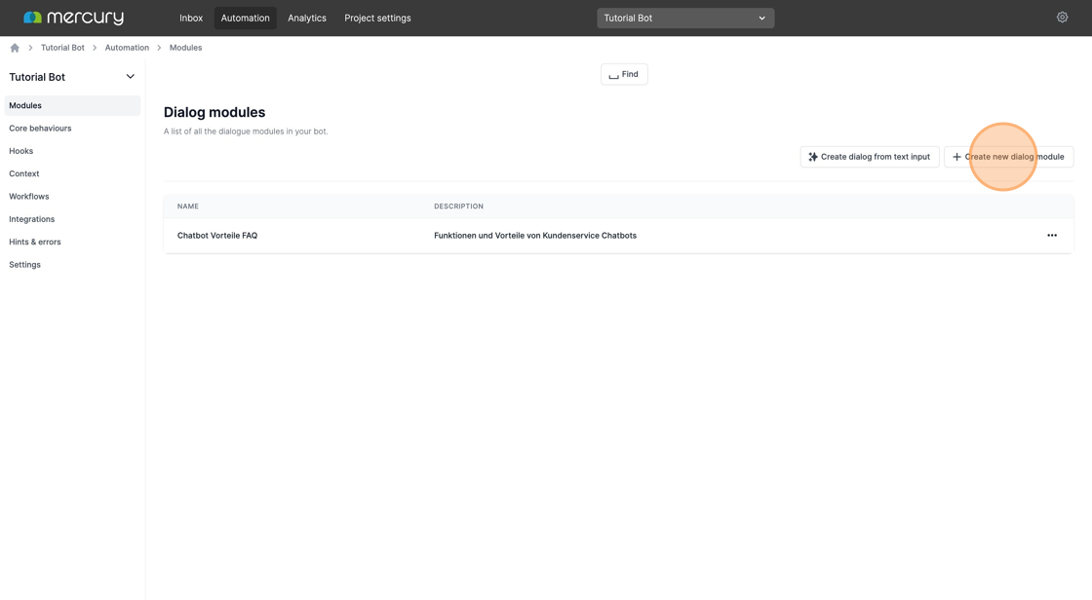Open Hints & errors section
The height and width of the screenshot is (600, 1092).
[x=35, y=242]
